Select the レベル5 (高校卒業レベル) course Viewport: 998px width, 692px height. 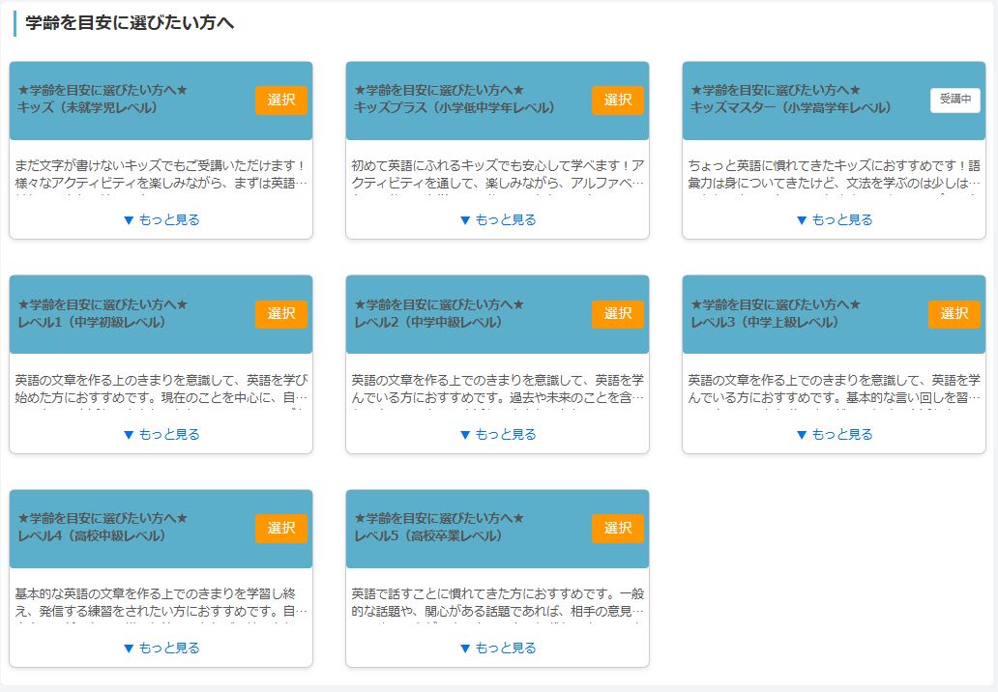pos(617,529)
